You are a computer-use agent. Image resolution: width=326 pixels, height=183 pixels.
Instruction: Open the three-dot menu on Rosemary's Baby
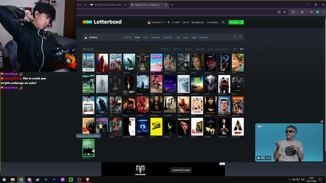92,154
